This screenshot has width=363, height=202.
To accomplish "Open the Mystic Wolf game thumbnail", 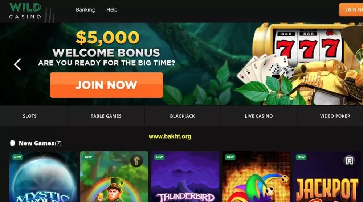I will pyautogui.click(x=43, y=177).
